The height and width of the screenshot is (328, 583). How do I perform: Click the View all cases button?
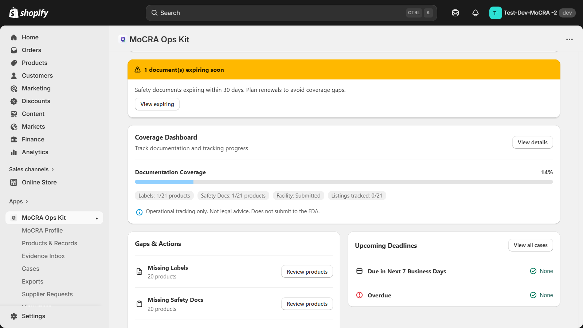click(x=531, y=245)
